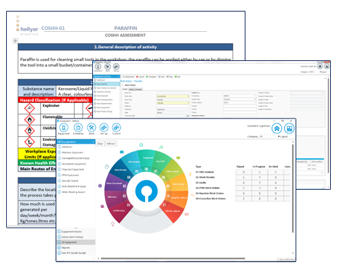Click the Clear button above the wheel
This screenshot has width=339, height=271.
[x=100, y=144]
